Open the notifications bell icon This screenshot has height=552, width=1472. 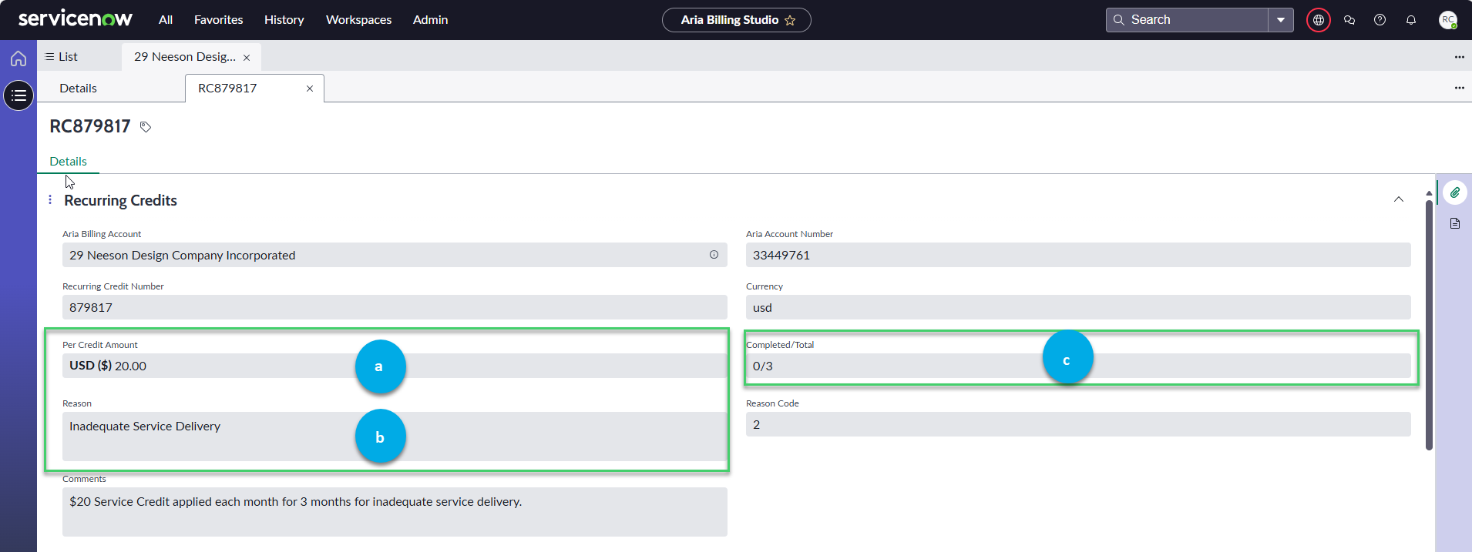[x=1411, y=20]
